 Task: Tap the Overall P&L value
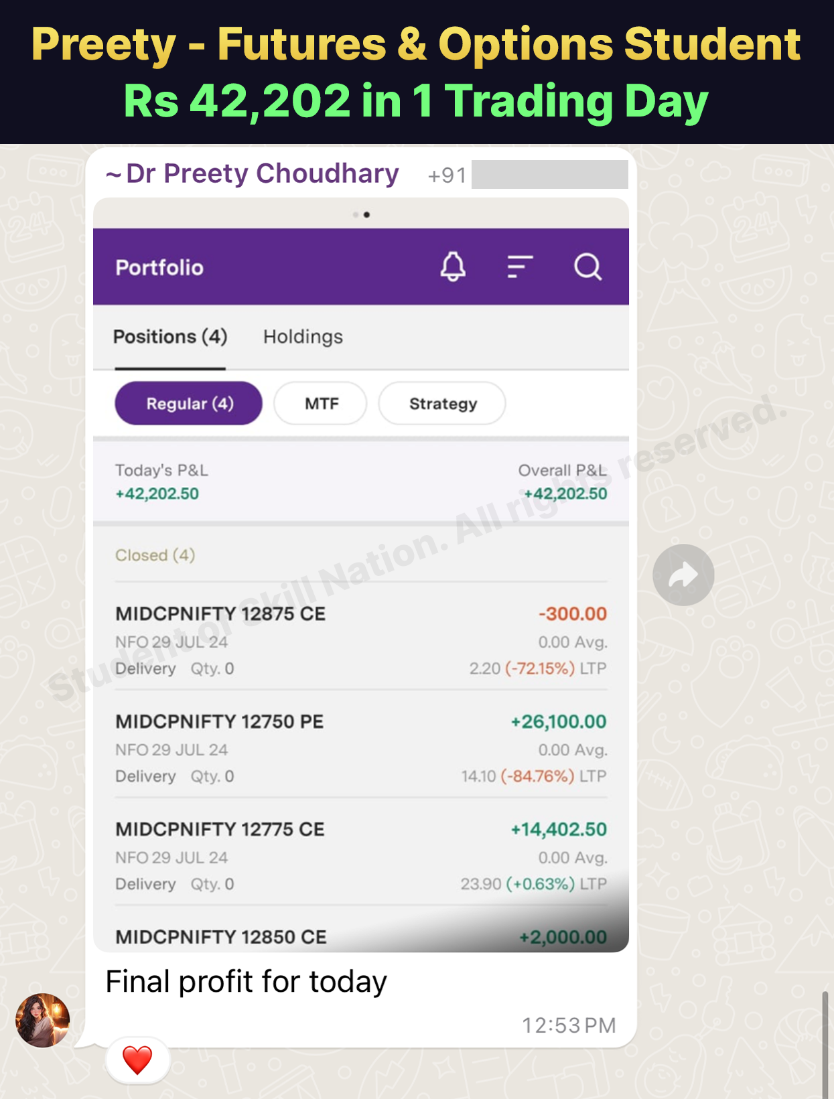pyautogui.click(x=565, y=494)
